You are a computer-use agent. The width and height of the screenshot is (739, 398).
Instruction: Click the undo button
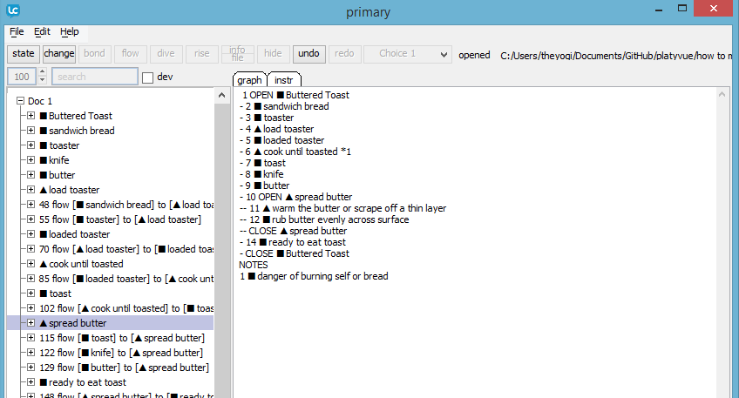[308, 54]
